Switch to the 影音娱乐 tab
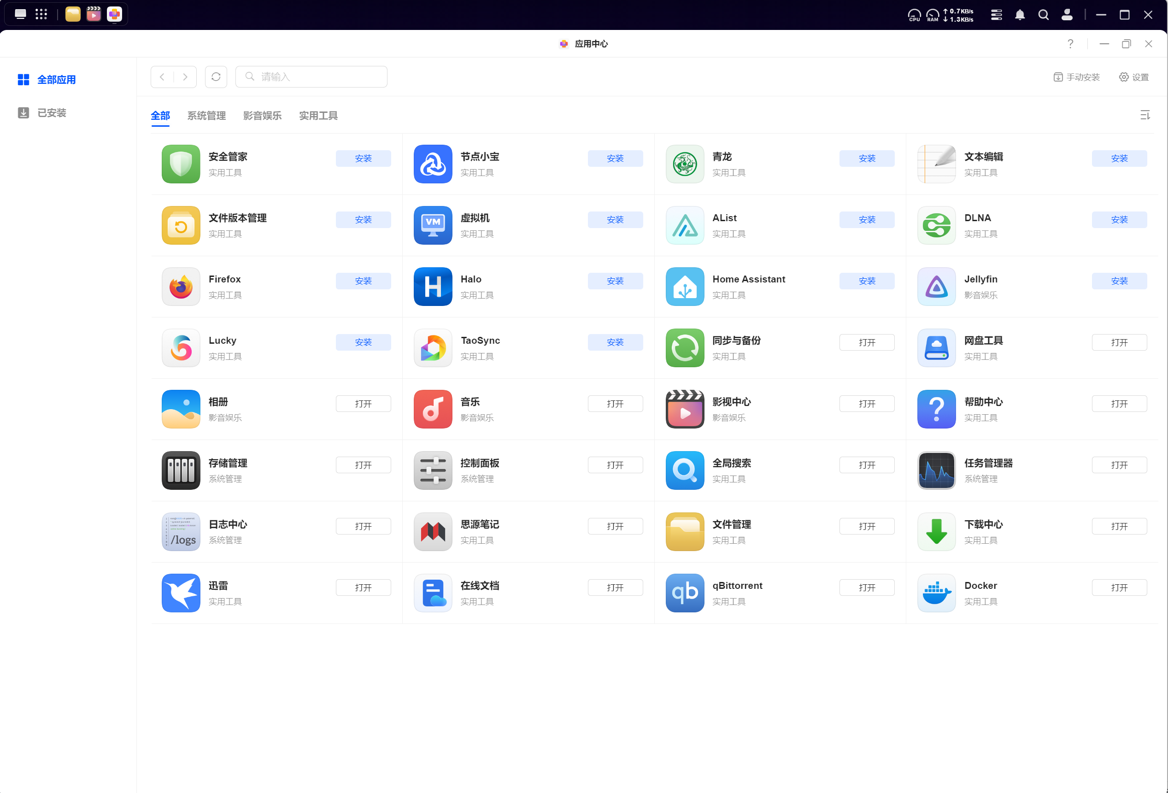 tap(262, 116)
